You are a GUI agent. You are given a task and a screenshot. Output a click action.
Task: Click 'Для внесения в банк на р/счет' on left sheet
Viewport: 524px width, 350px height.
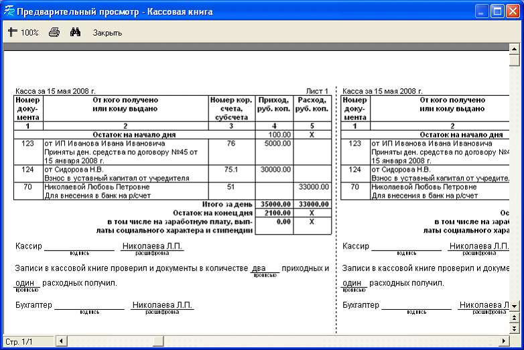(98, 196)
